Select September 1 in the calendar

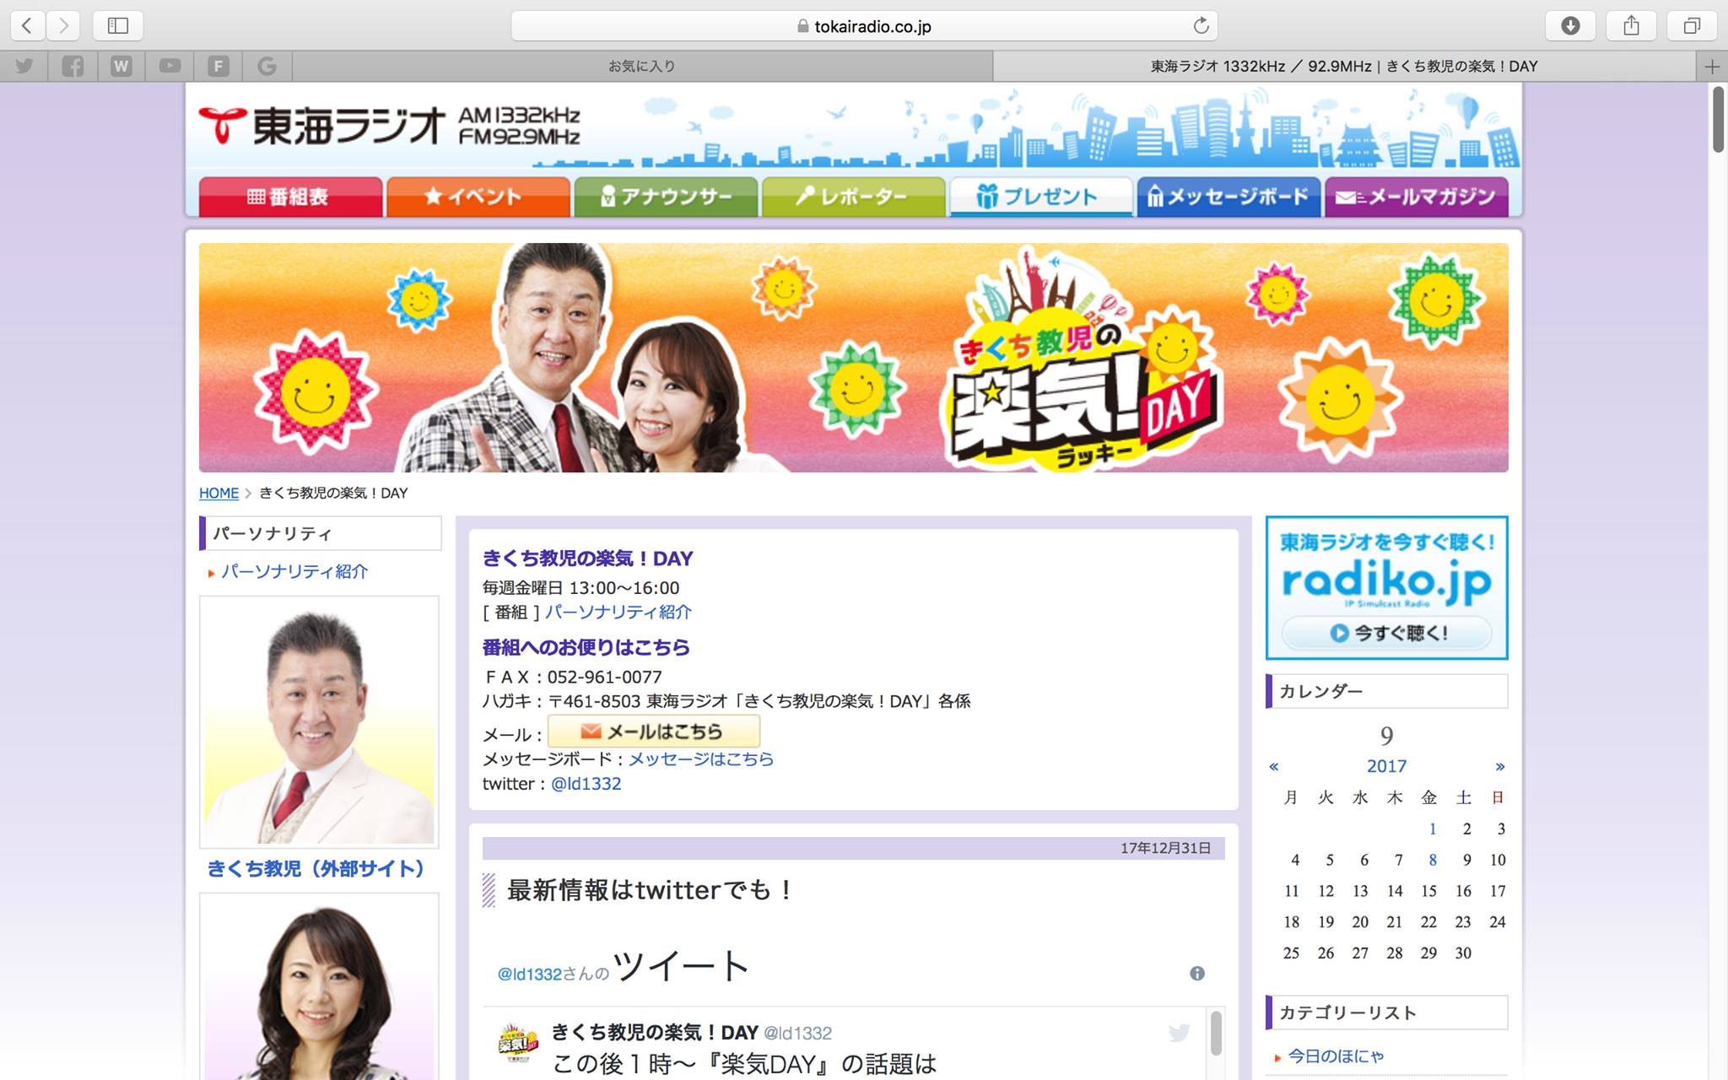tap(1432, 829)
